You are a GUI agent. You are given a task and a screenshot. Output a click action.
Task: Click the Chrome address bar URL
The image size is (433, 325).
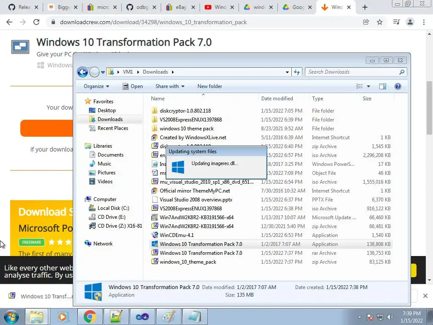[153, 22]
